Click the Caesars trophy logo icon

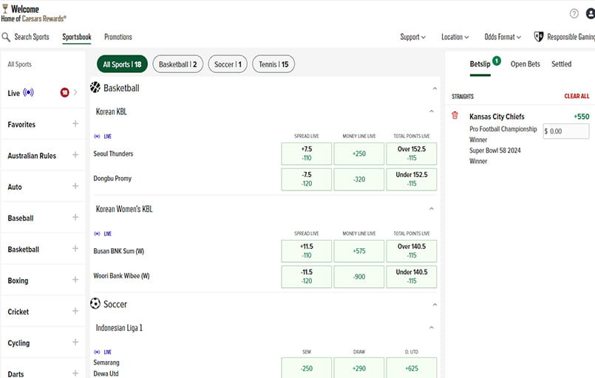click(x=5, y=8)
